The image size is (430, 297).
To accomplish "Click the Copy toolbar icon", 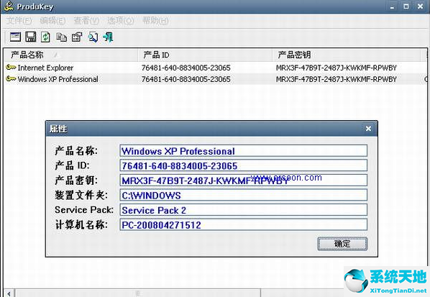I will click(61, 37).
